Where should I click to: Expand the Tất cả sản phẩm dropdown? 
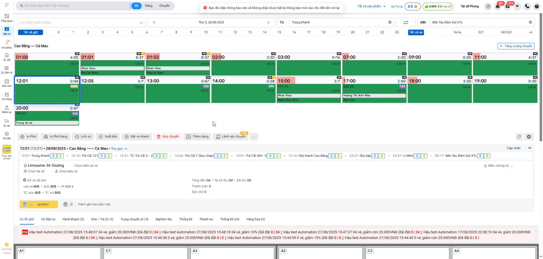[x=371, y=6]
